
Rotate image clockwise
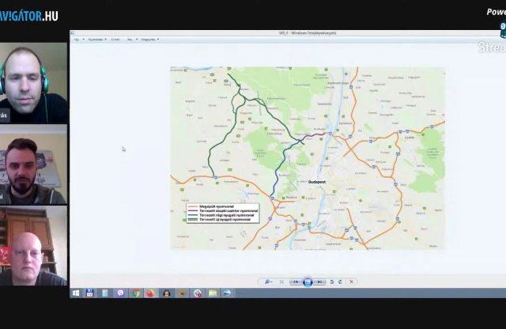tap(341, 282)
